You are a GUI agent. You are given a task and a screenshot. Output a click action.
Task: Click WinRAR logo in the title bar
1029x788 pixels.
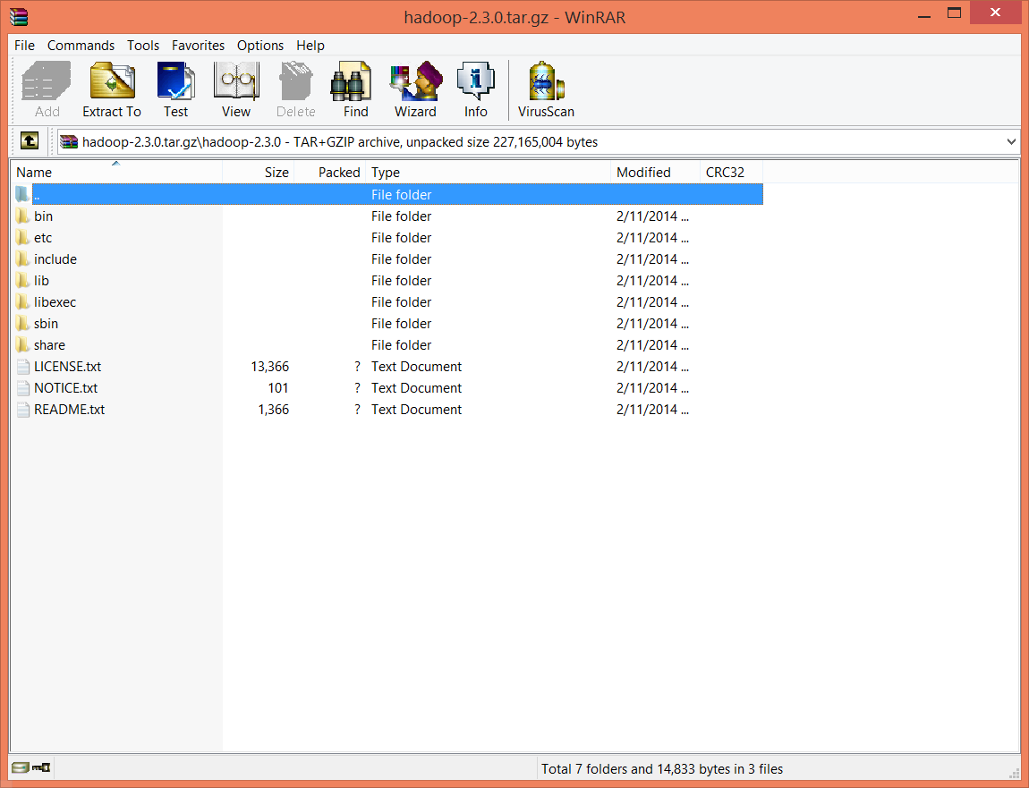click(19, 16)
